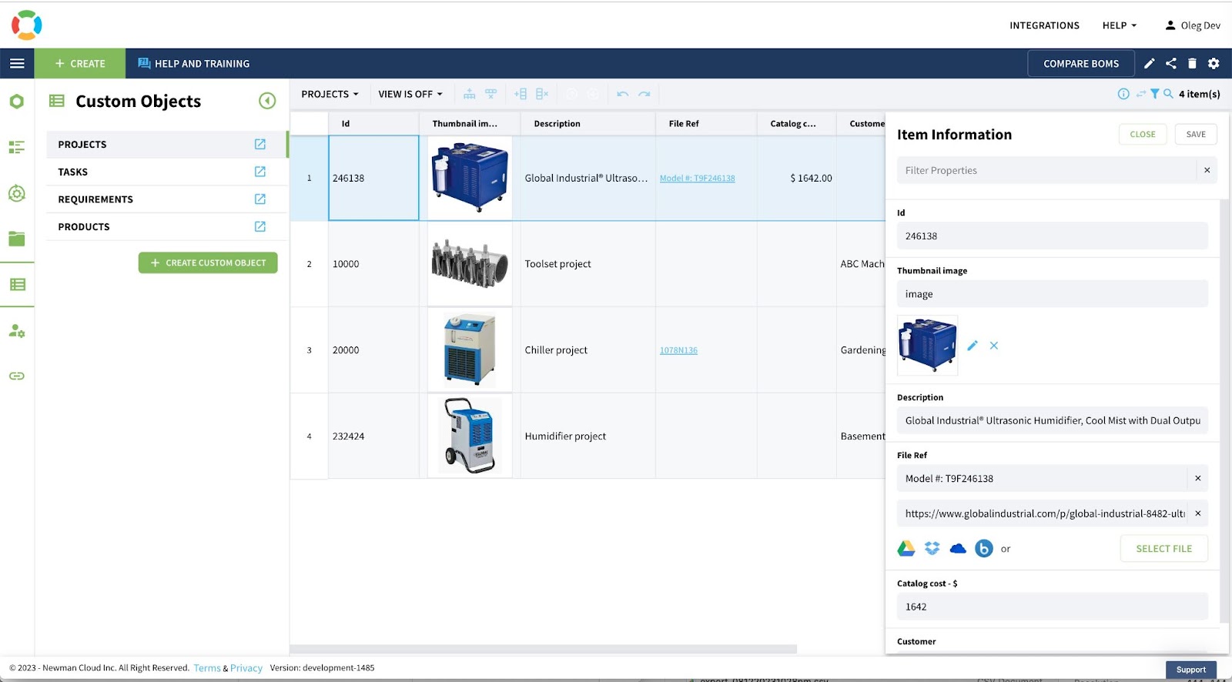Click the Filter Properties input field
1232x682 pixels.
[x=1046, y=170]
